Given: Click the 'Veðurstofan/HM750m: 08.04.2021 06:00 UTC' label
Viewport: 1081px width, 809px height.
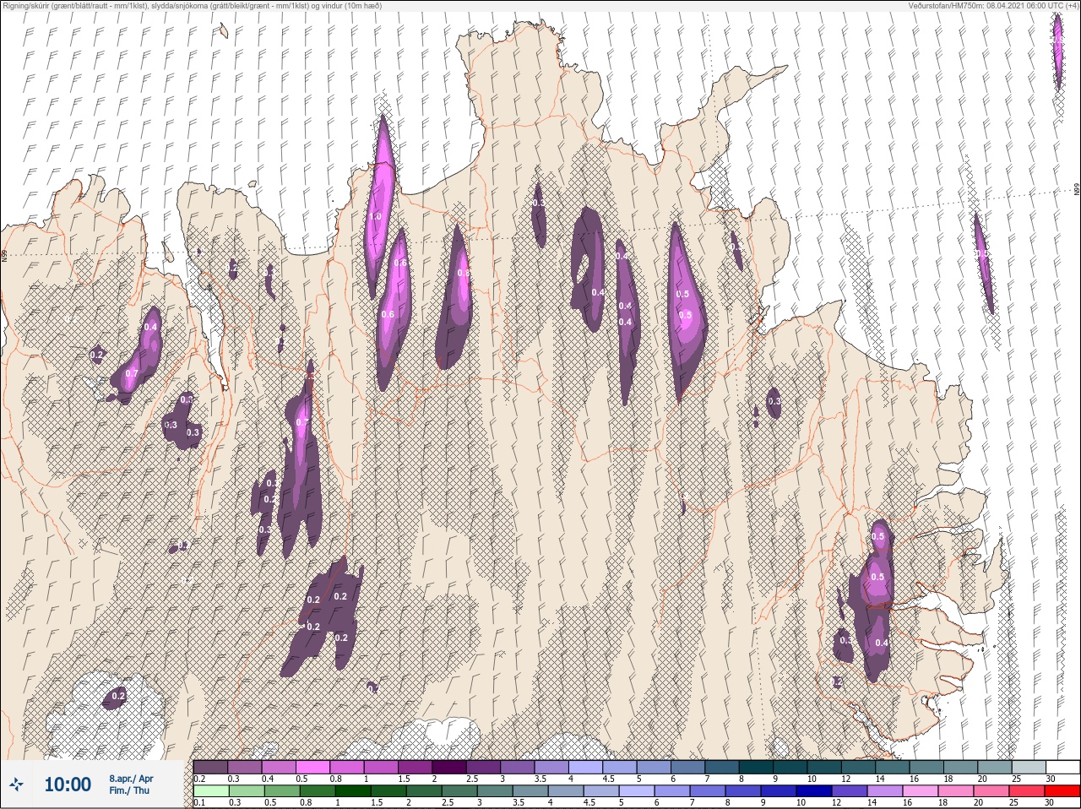Looking at the screenshot, I should click(x=994, y=5).
